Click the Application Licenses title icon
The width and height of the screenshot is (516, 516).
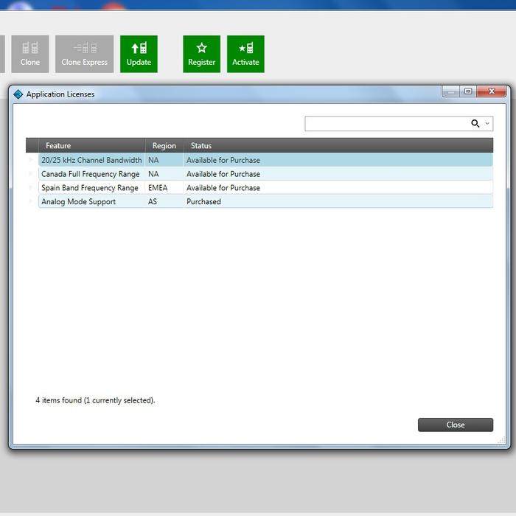coord(18,94)
